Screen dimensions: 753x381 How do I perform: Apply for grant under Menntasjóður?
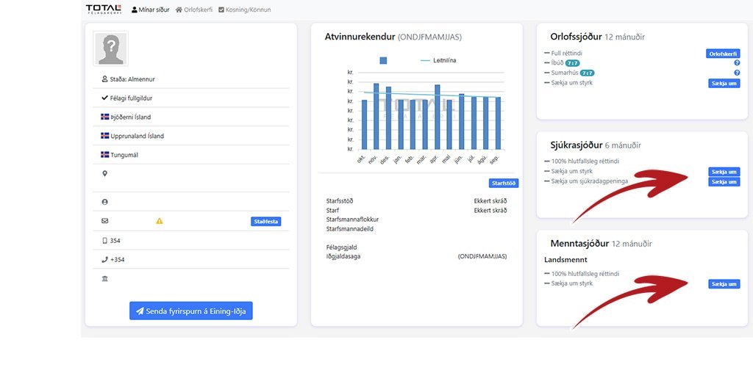pyautogui.click(x=724, y=284)
